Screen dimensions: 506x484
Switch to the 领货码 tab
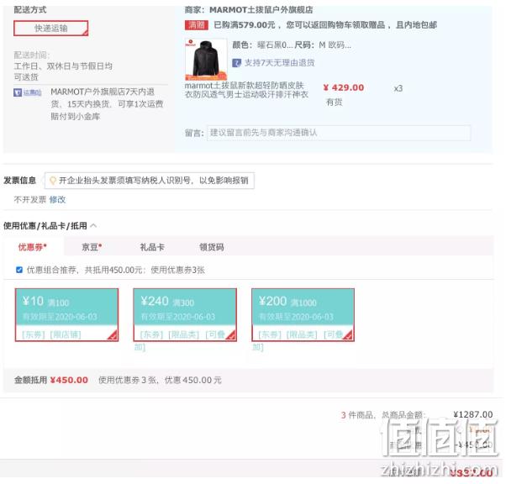click(211, 248)
